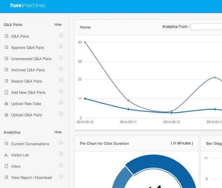Click the people icon beside Visitor List

(6, 155)
